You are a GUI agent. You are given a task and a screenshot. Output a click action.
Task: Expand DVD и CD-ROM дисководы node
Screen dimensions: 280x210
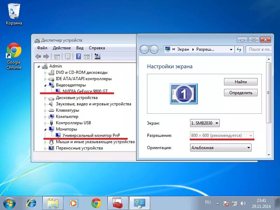[45, 73]
